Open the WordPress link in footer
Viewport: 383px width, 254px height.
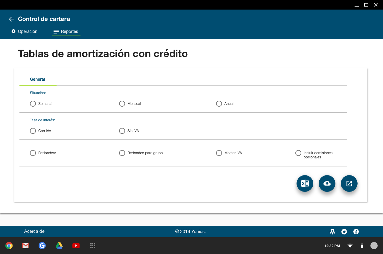point(332,232)
